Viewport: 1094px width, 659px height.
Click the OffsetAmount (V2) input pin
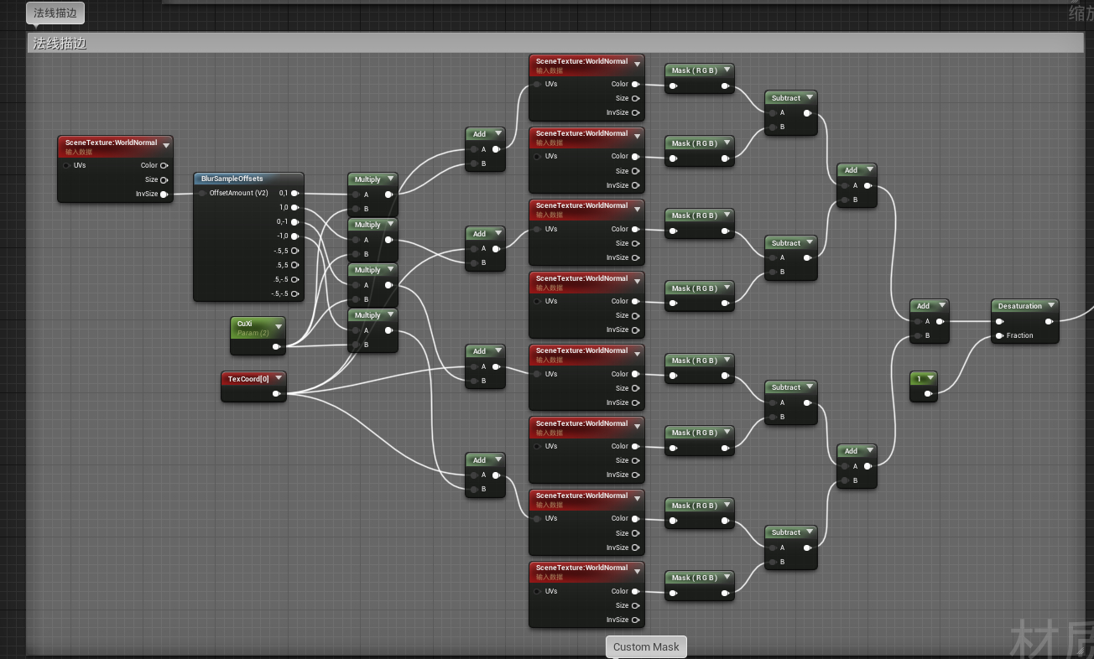[202, 193]
